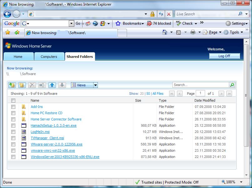Viewport: 252px width, 188px height.
Task: Select the Shared Folders tab
Action: 80,57
